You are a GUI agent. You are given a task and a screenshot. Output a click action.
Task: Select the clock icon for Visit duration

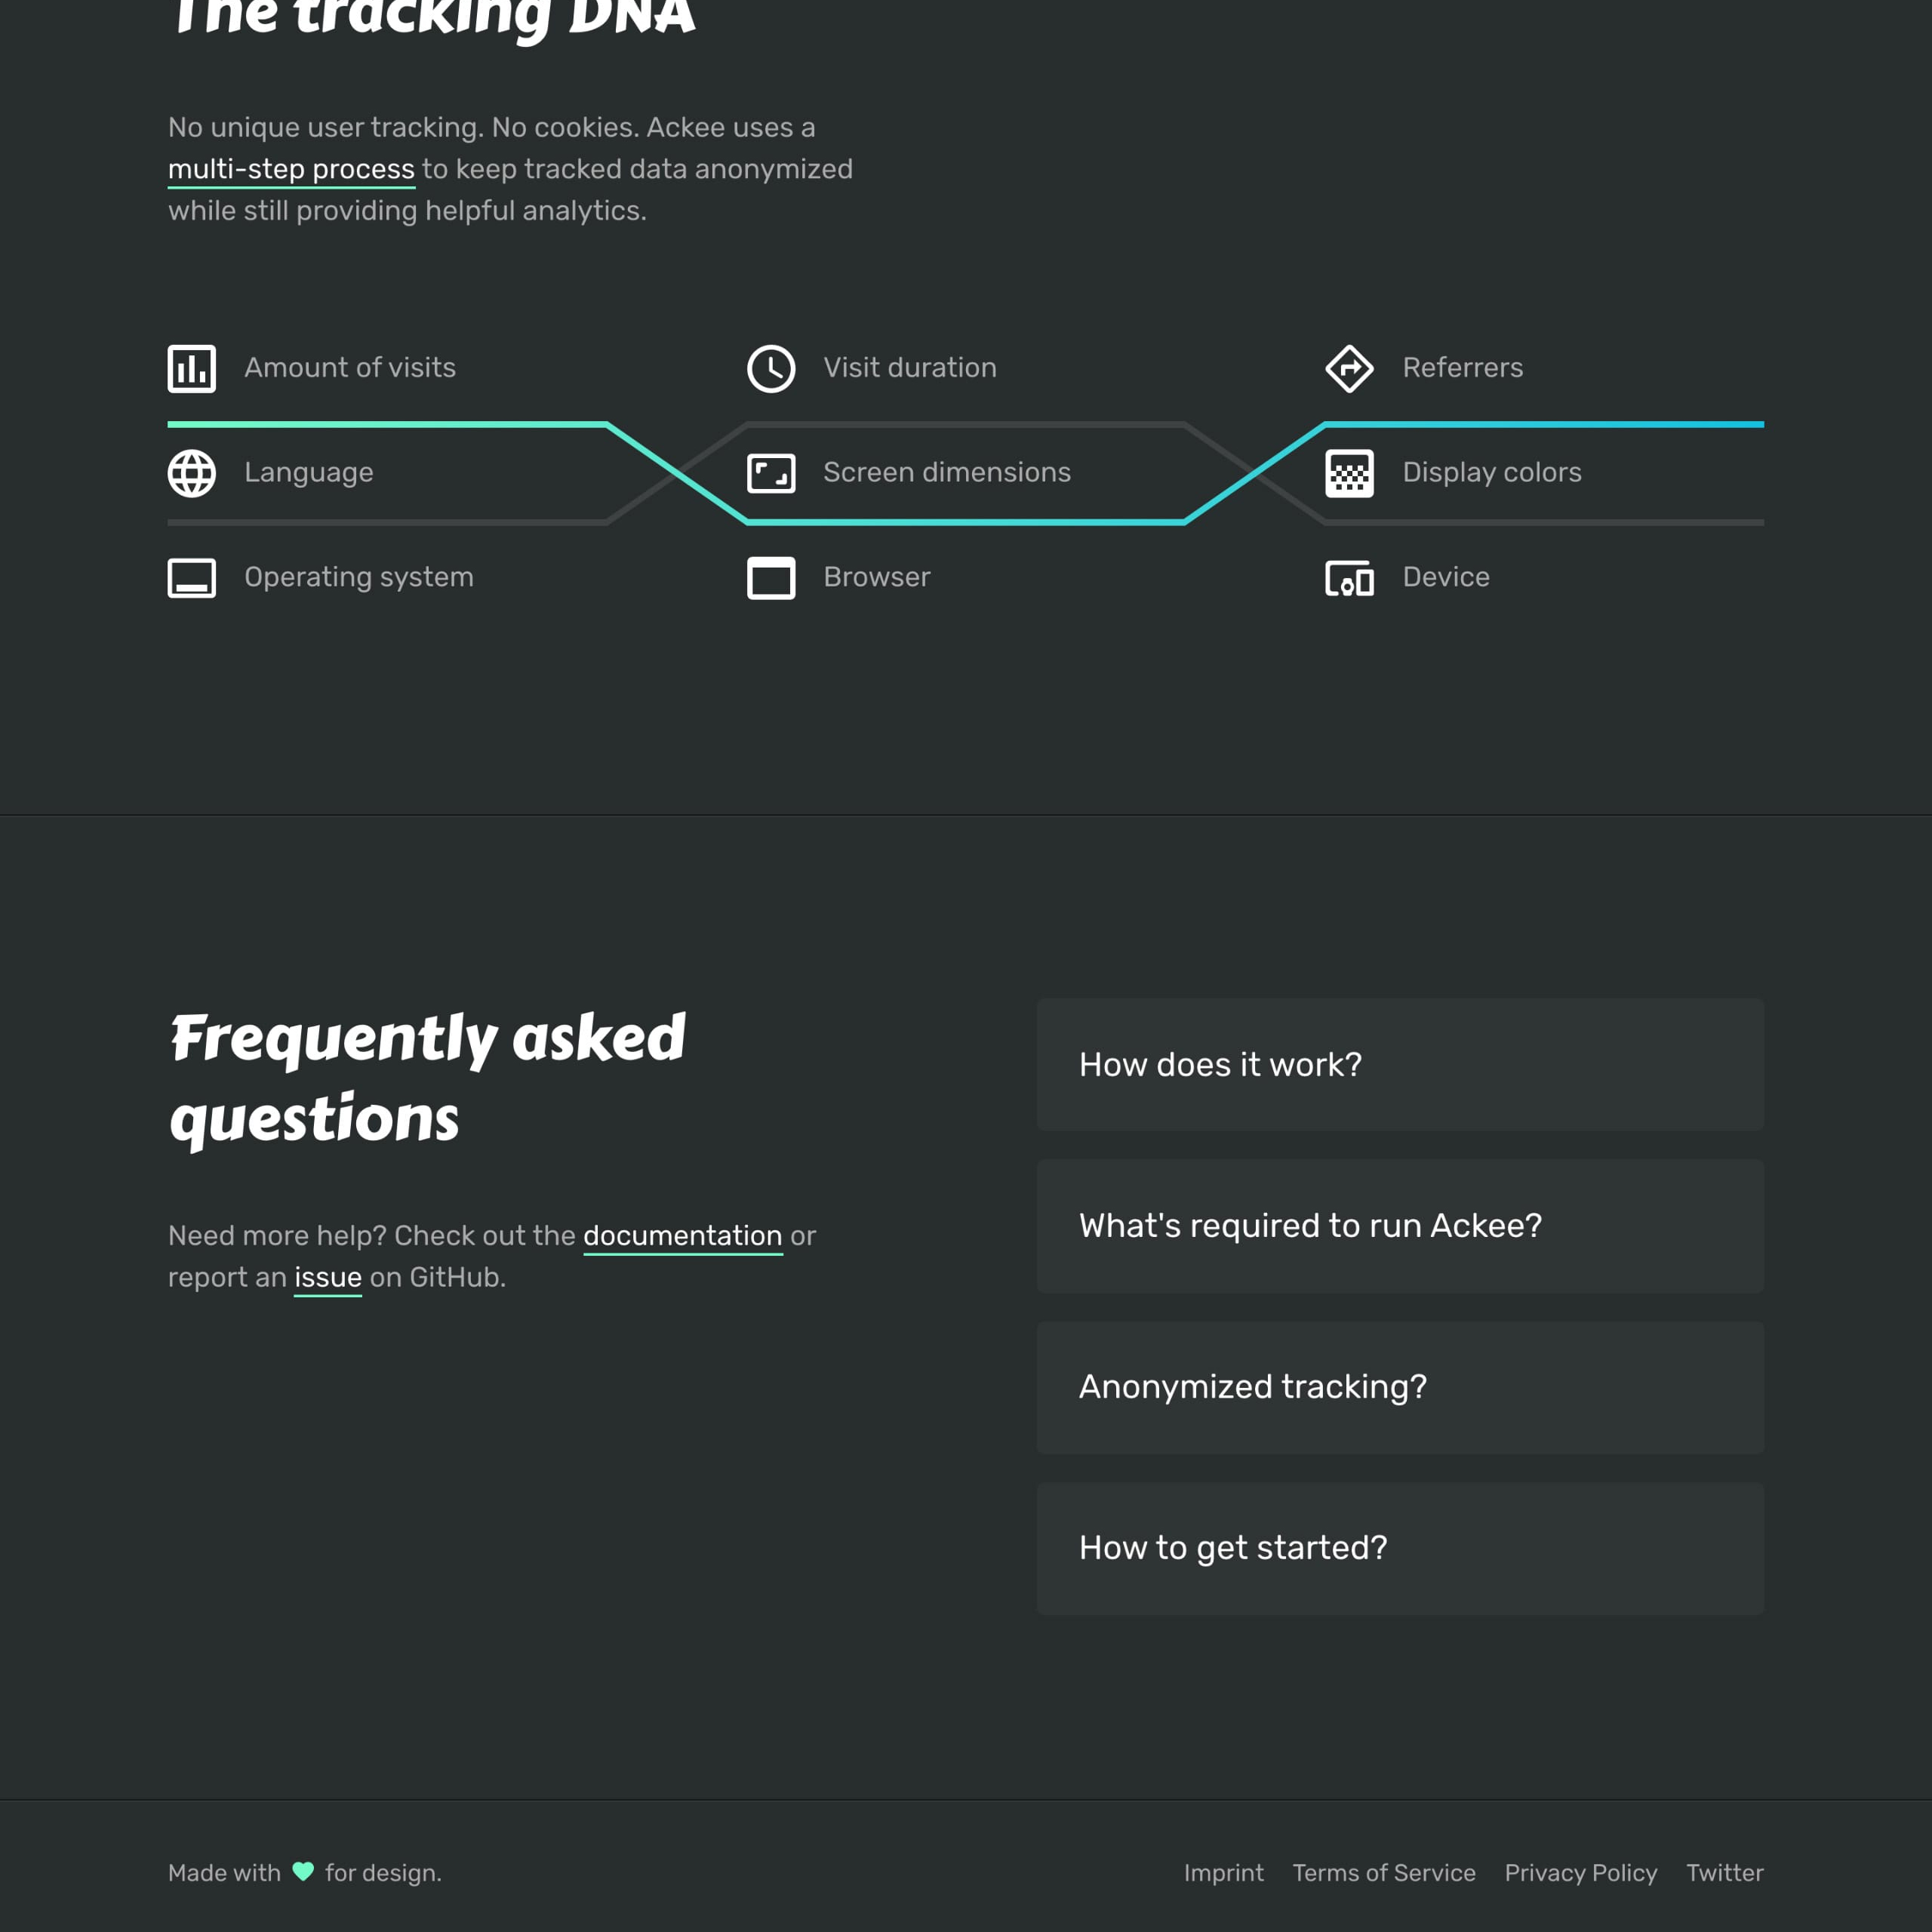[x=771, y=368]
